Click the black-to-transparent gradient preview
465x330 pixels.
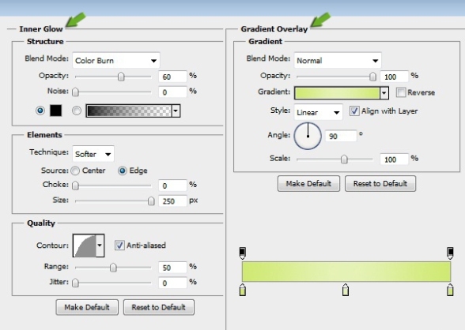(129, 111)
